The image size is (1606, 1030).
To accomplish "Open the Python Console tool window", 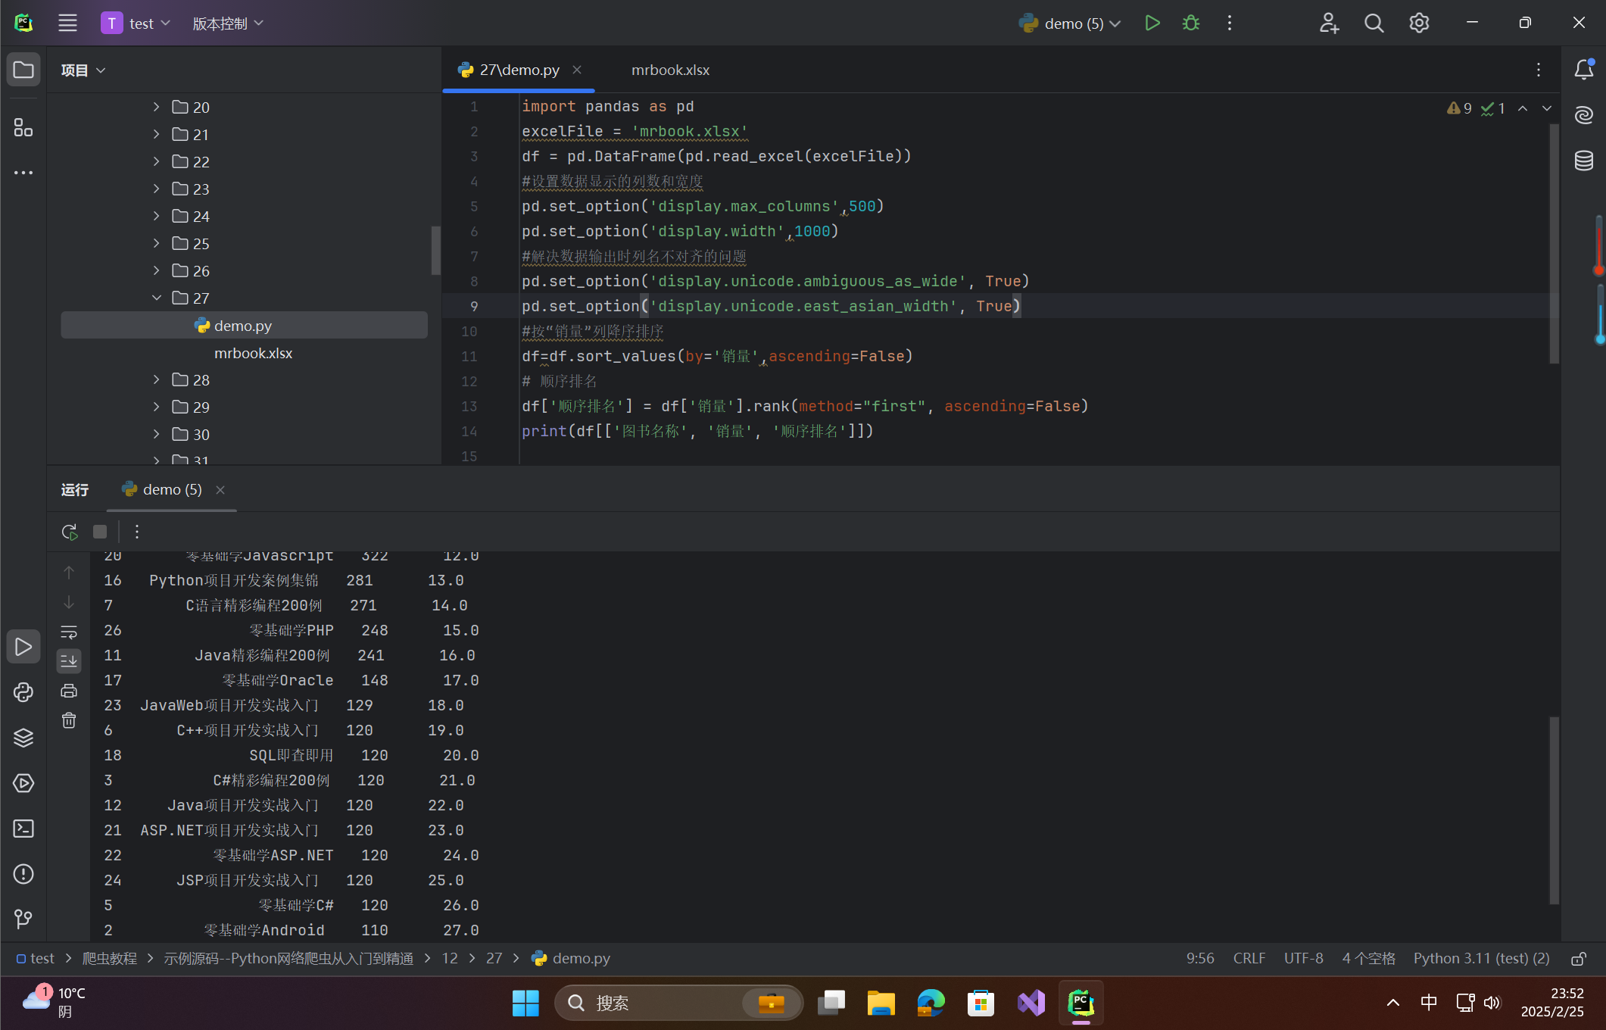I will click(x=23, y=692).
